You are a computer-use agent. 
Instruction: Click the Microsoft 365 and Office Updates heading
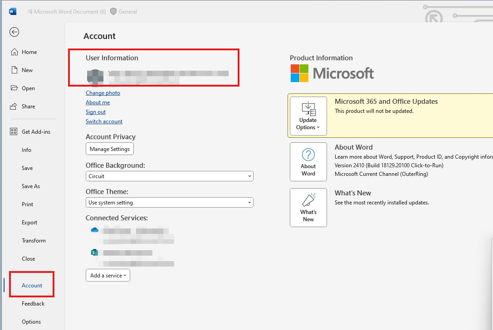386,101
